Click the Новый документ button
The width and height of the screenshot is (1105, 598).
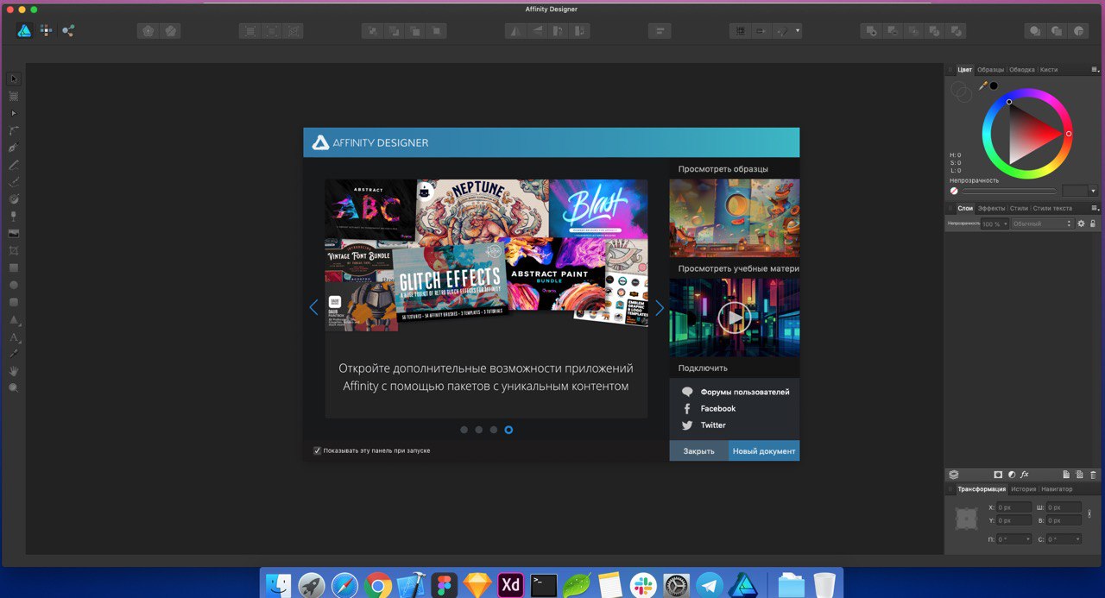click(x=764, y=450)
